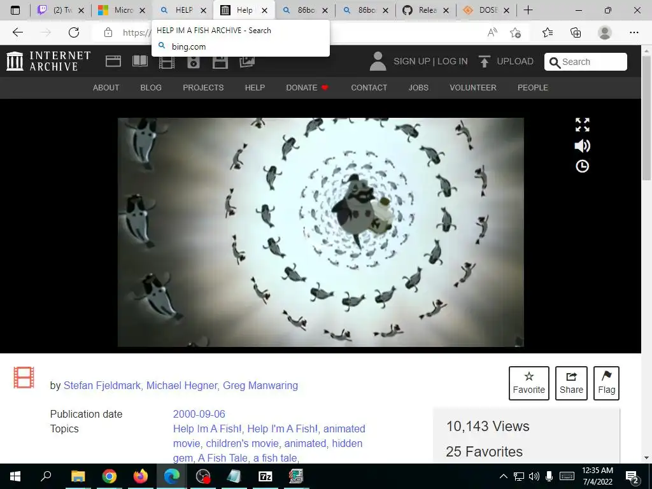Click the Read Aloud icon in address bar
The image size is (652, 489).
coord(492,32)
